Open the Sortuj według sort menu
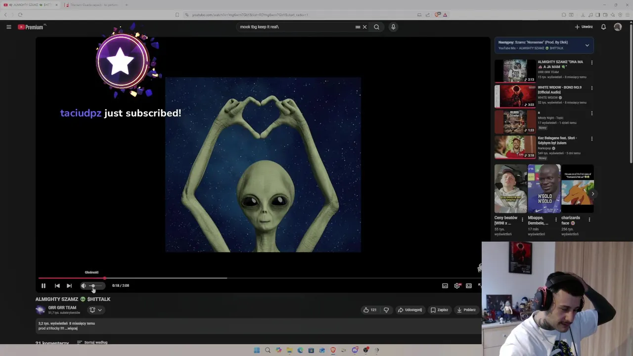Viewport: 633px width, 356px height. (x=92, y=342)
